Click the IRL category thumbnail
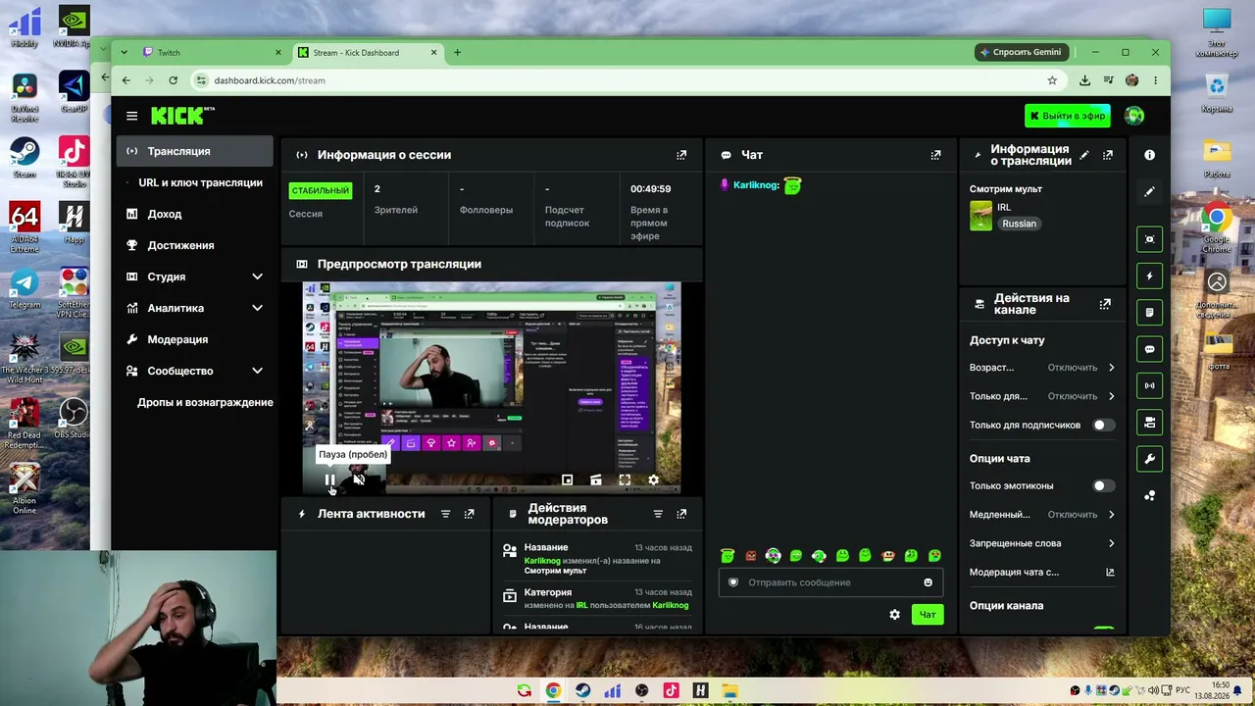 (x=980, y=216)
